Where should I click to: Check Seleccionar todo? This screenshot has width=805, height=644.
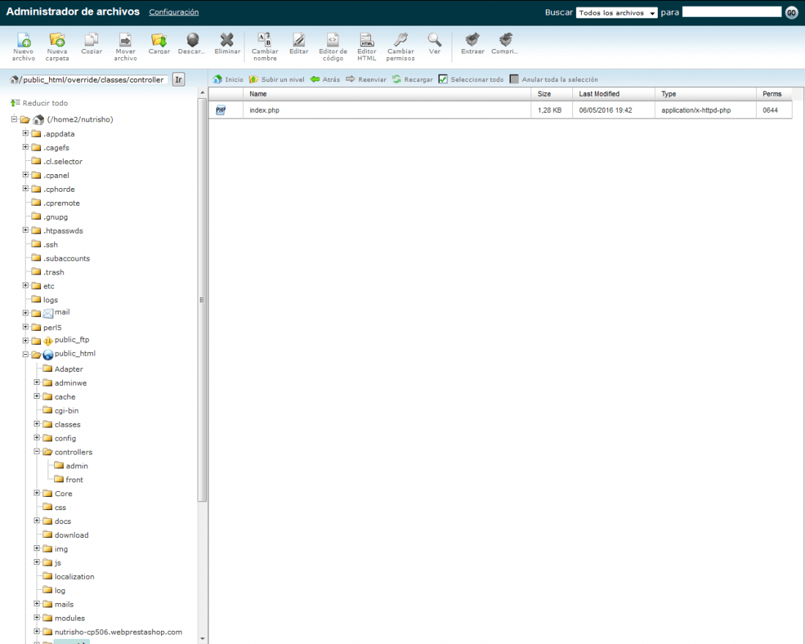[x=443, y=79]
